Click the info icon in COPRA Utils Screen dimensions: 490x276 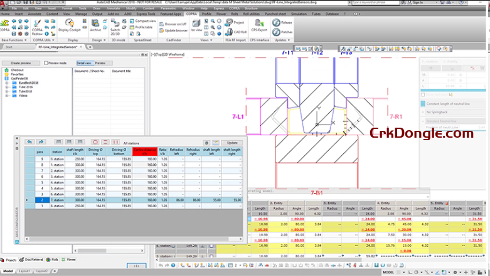tap(46, 34)
